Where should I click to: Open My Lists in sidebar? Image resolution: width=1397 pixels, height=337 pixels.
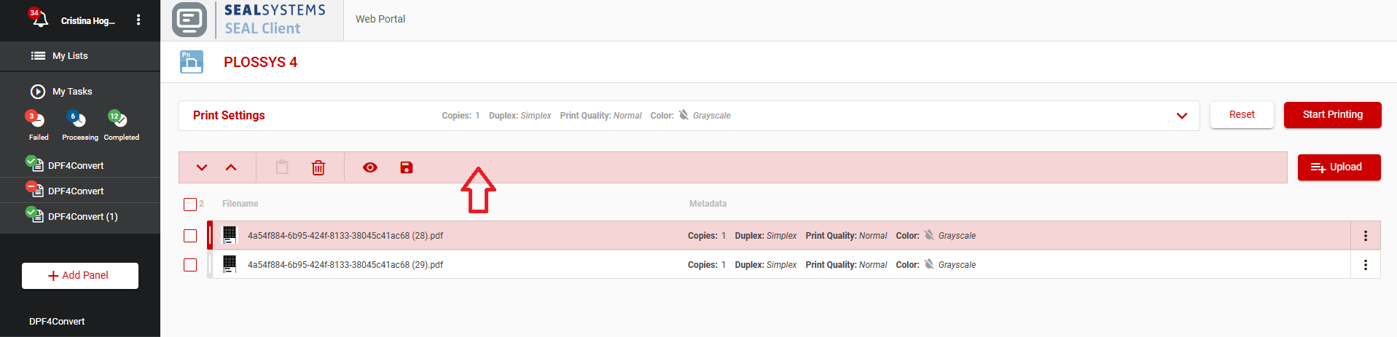coord(70,56)
